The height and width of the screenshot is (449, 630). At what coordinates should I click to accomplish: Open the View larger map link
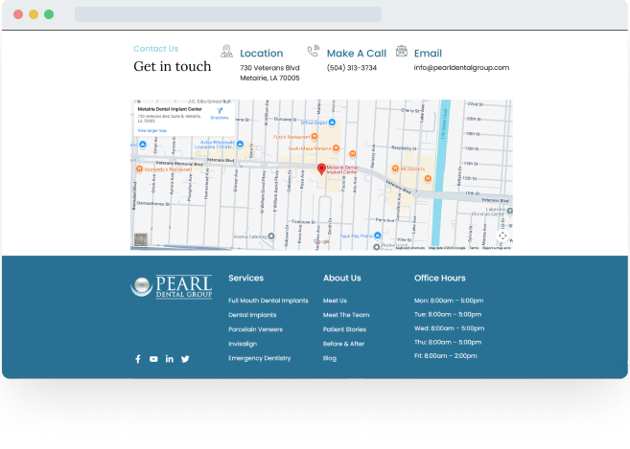coord(152,130)
